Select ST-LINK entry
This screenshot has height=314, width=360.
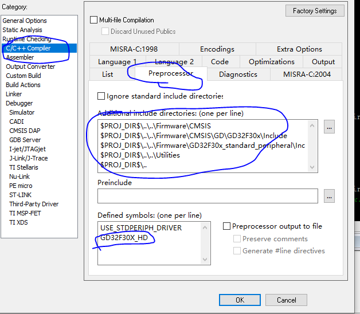[21, 195]
